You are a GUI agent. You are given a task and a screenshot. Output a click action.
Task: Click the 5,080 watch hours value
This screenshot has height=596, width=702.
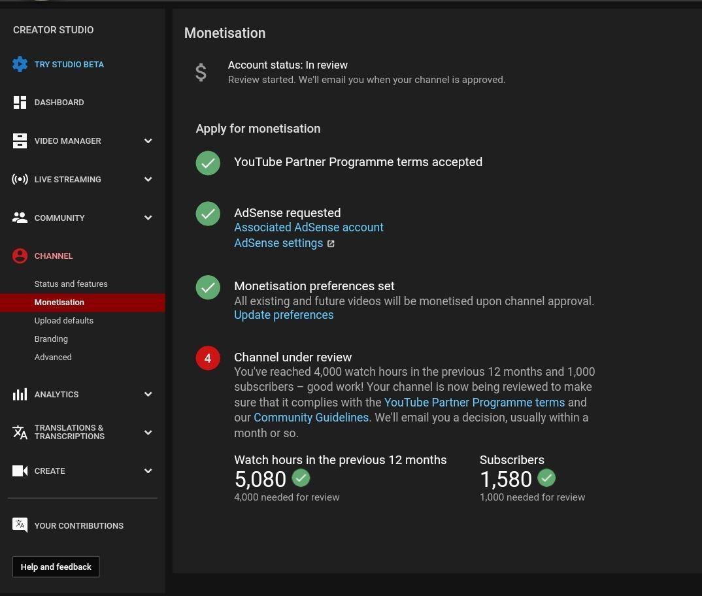click(x=260, y=479)
